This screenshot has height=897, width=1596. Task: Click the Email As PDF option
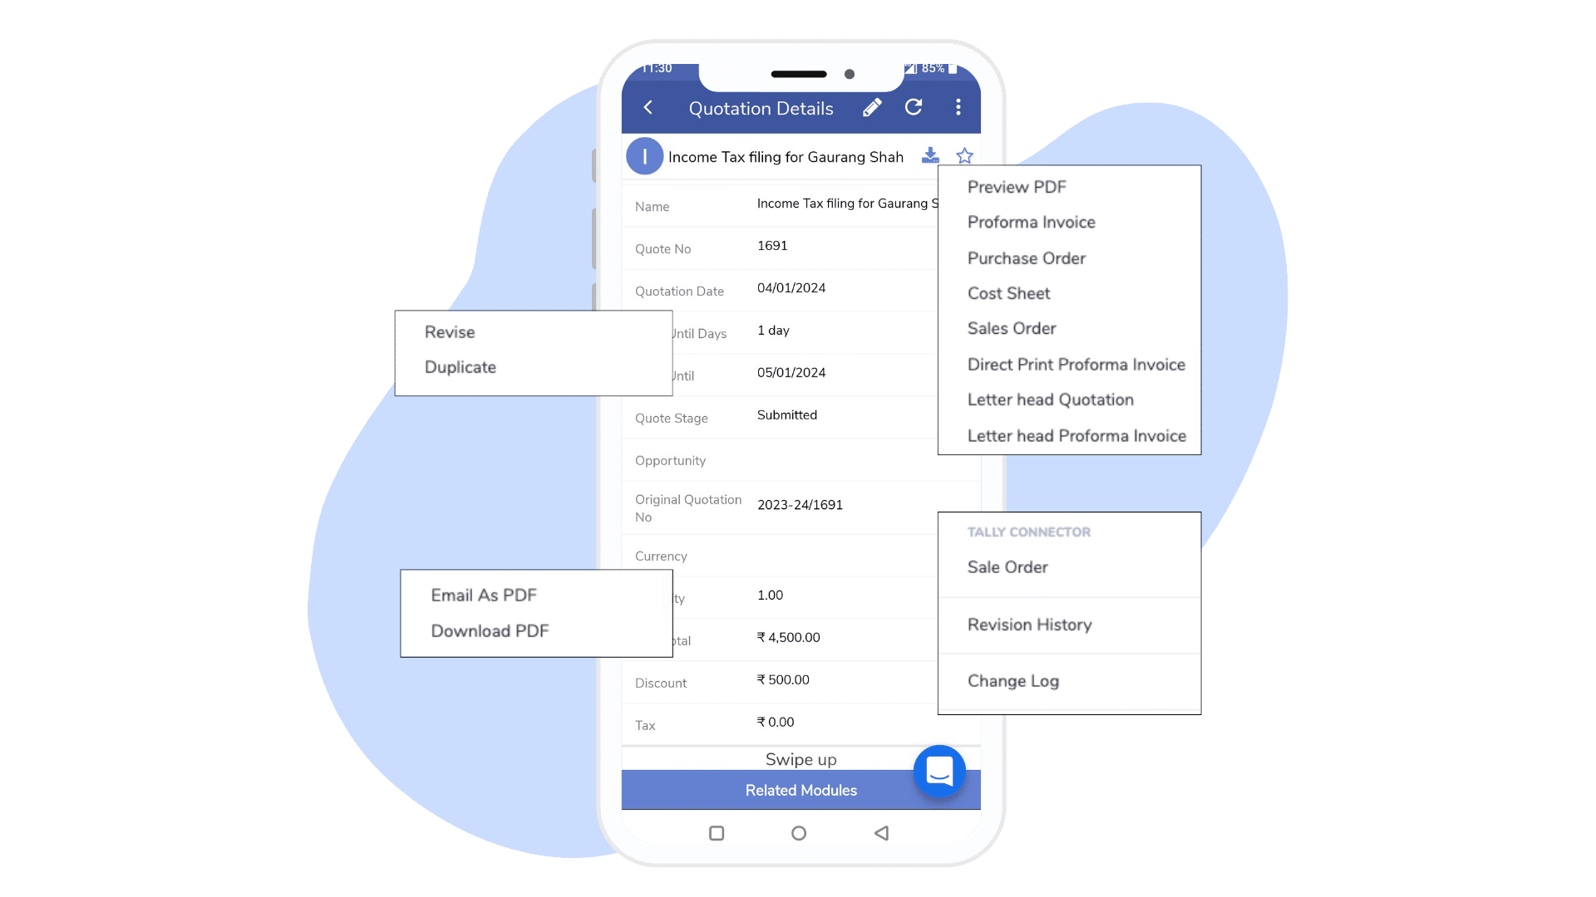tap(482, 595)
